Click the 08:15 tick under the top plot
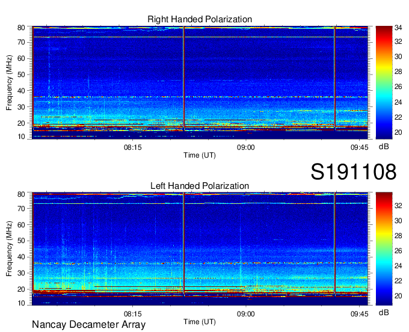 tap(132, 147)
